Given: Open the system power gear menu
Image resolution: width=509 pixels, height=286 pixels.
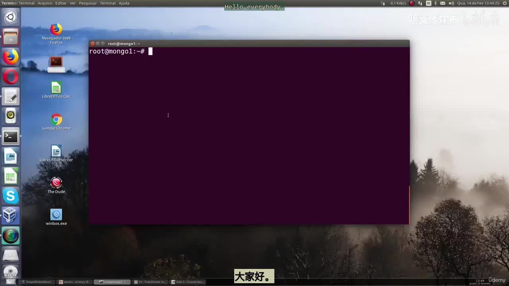Looking at the screenshot, I should [504, 3].
